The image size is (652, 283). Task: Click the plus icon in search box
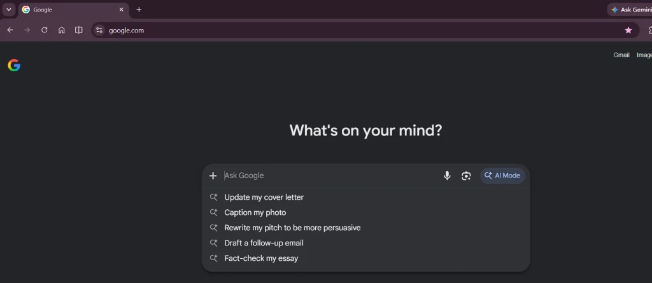pos(213,176)
